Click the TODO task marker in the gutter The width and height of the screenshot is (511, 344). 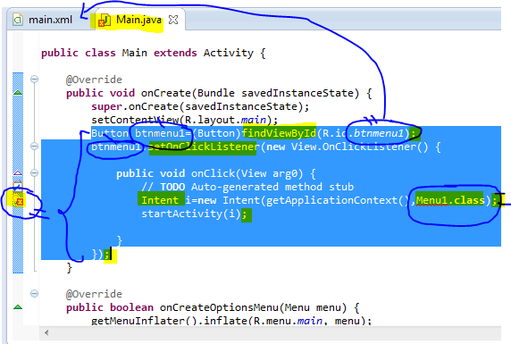click(x=18, y=186)
